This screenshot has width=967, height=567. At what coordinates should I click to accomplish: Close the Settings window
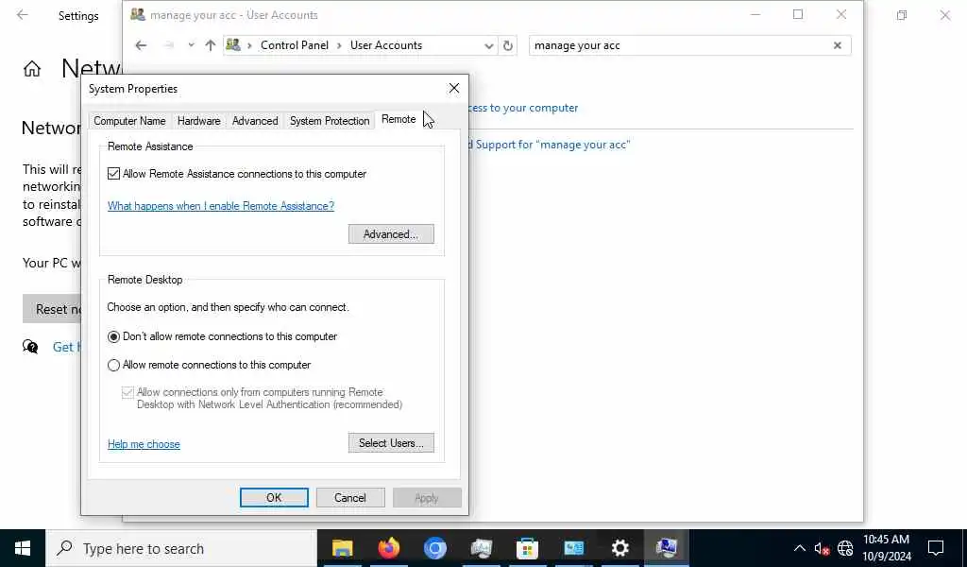944,15
